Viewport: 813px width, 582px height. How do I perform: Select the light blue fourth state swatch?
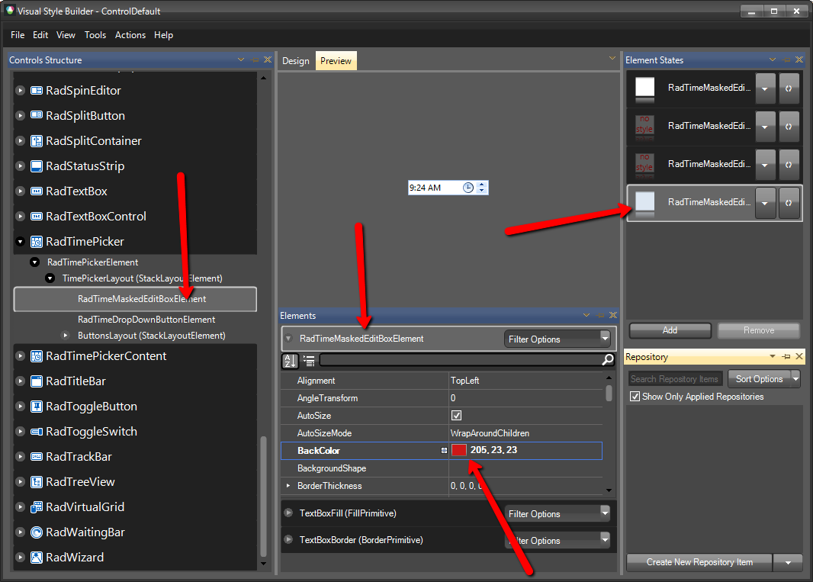tap(645, 201)
